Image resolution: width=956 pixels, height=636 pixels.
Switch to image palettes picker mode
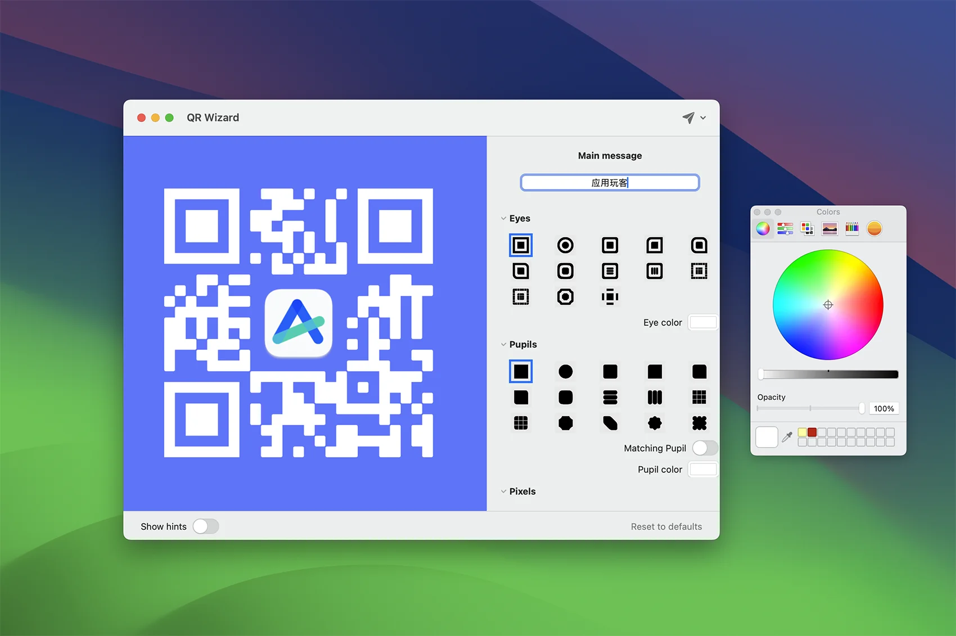tap(829, 228)
